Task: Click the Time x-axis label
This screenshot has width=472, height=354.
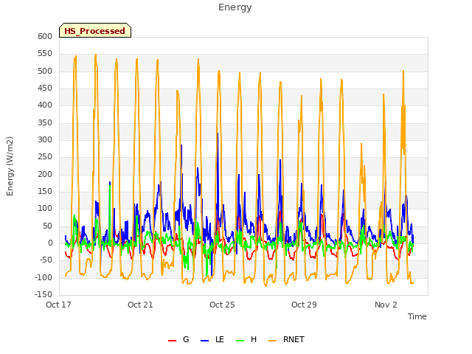Action: pos(417,316)
